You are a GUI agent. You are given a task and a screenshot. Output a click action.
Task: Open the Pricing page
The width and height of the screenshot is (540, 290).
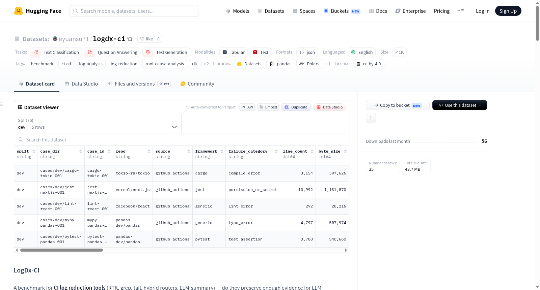point(442,11)
